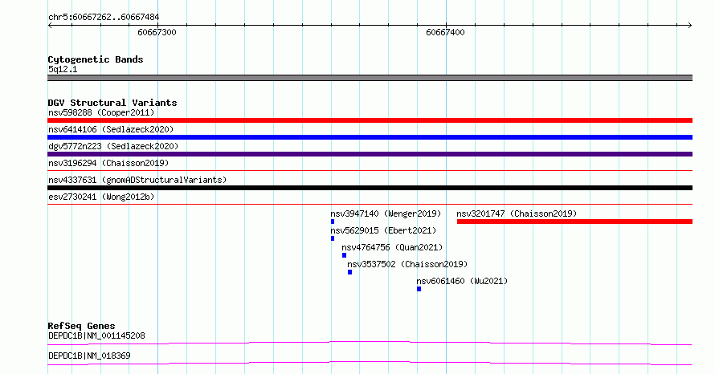
Task: Click the DGV Structural Variants track title
Action: coord(112,103)
